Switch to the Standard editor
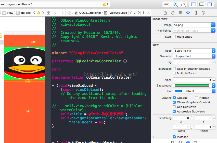 pos(167,4)
